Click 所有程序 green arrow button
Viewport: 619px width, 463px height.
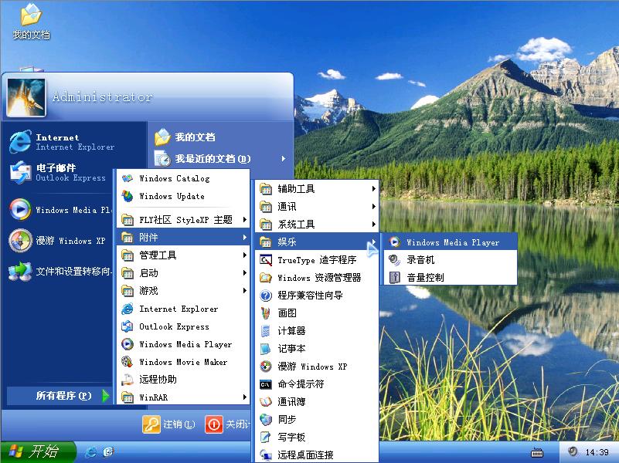105,395
